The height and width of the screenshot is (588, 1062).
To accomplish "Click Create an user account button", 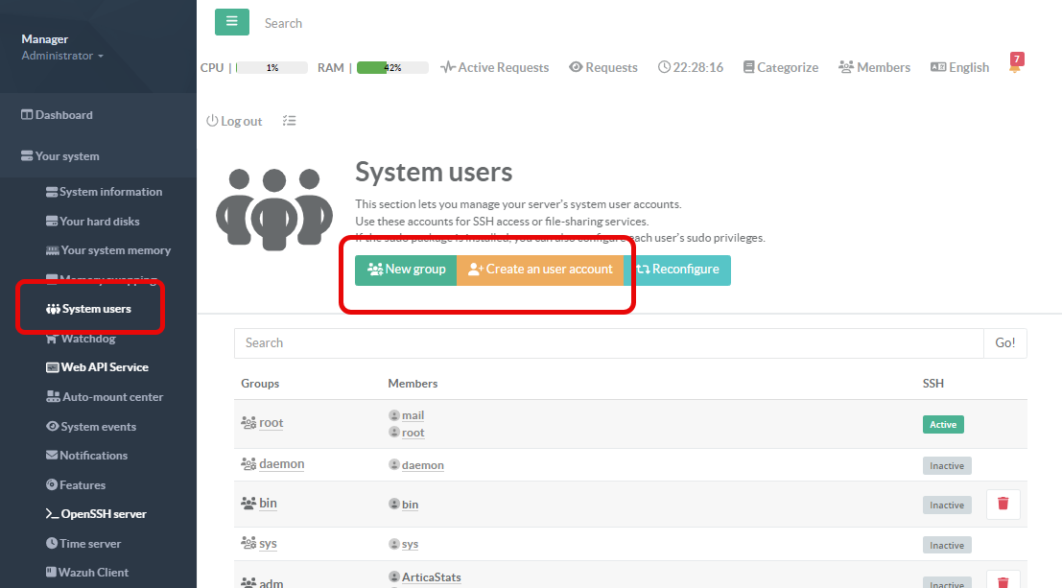I will (x=539, y=270).
